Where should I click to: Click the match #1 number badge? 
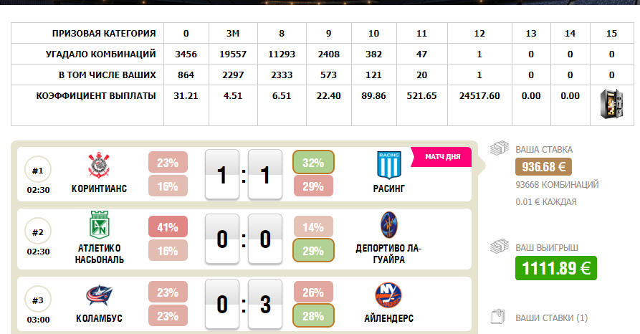(x=38, y=170)
